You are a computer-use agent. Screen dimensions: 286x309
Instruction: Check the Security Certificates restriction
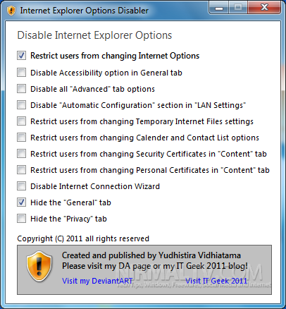pos(21,154)
